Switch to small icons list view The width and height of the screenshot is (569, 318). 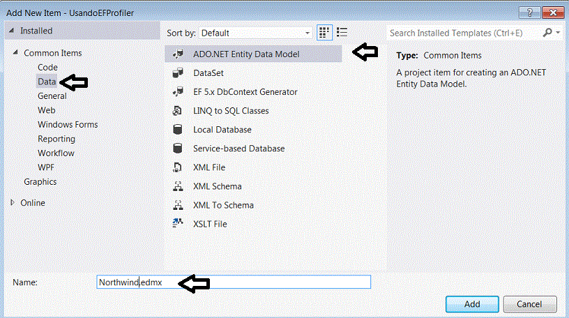point(342,33)
